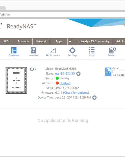Viewport: 125px width, 158px height.
Task: Click the blank tab beside the double chevron
Action: pos(75,41)
